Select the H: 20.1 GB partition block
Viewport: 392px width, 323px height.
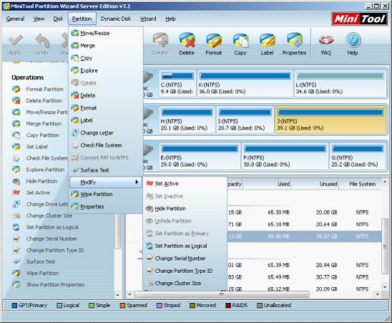(187, 120)
